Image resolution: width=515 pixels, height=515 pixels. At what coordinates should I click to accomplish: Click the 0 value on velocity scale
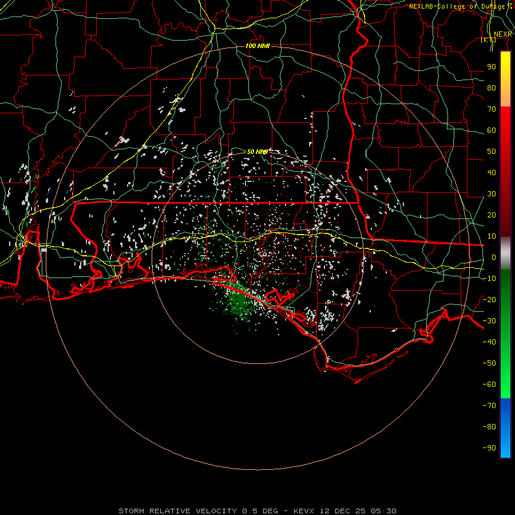pos(494,257)
